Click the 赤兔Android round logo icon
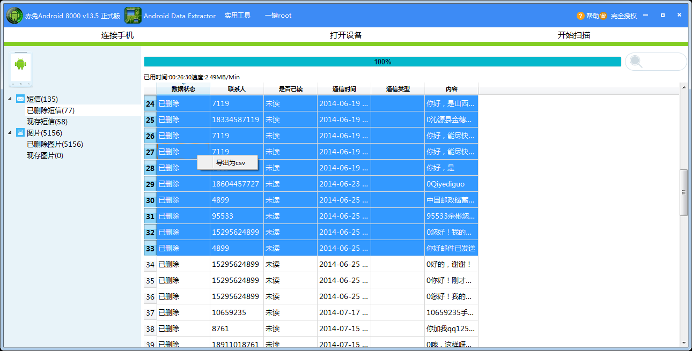692x351 pixels. click(14, 16)
